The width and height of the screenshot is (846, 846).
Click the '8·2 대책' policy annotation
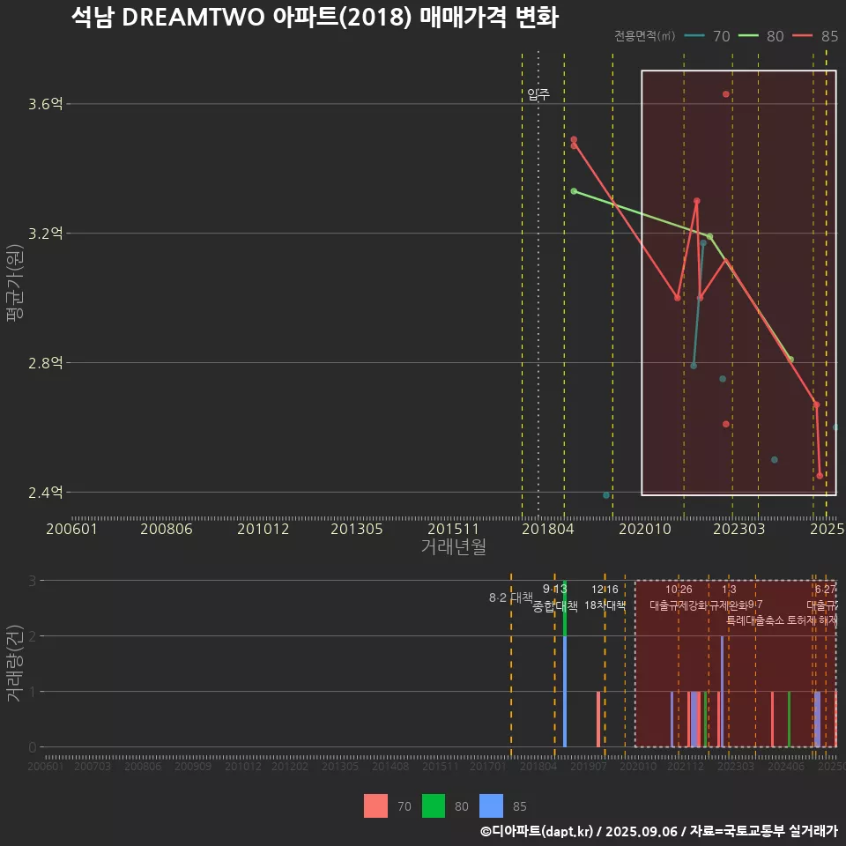pyautogui.click(x=510, y=597)
